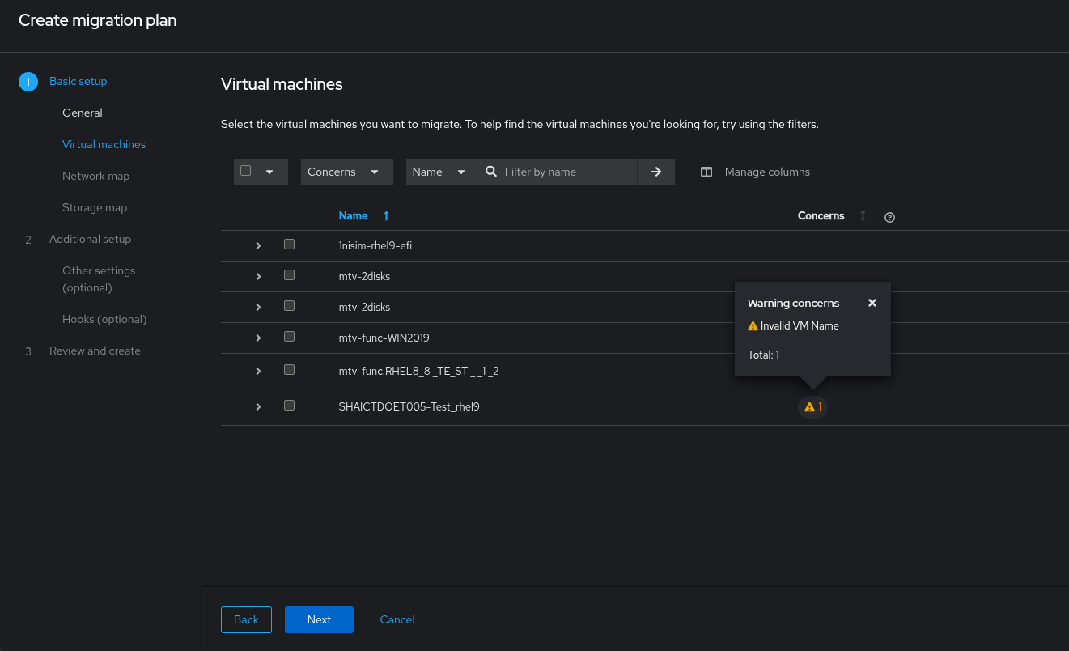Screen dimensions: 1069x651
Task: Expand the mtv-func.RHEL8_8 row
Action: click(258, 371)
